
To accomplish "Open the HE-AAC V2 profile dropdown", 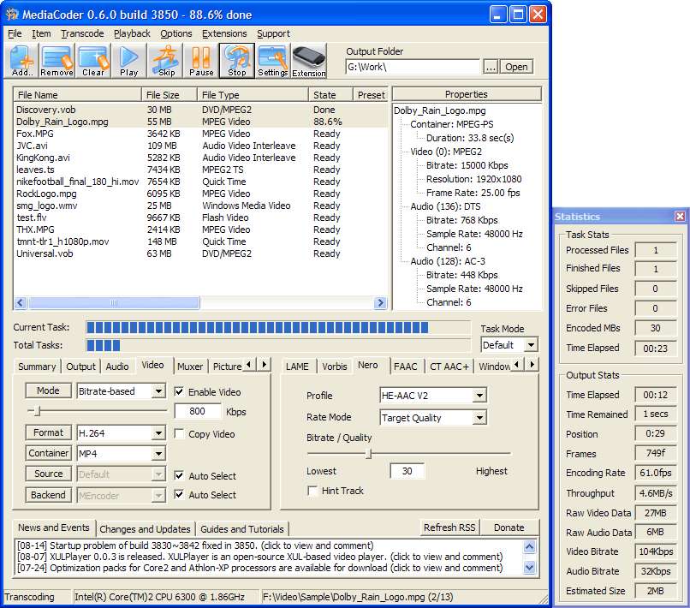I will [479, 396].
